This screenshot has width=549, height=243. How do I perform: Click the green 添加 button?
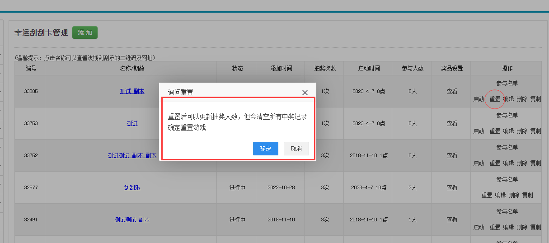85,33
